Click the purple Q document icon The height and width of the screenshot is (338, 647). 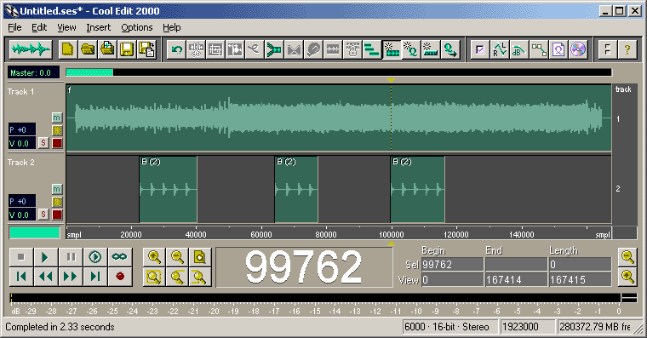(558, 49)
